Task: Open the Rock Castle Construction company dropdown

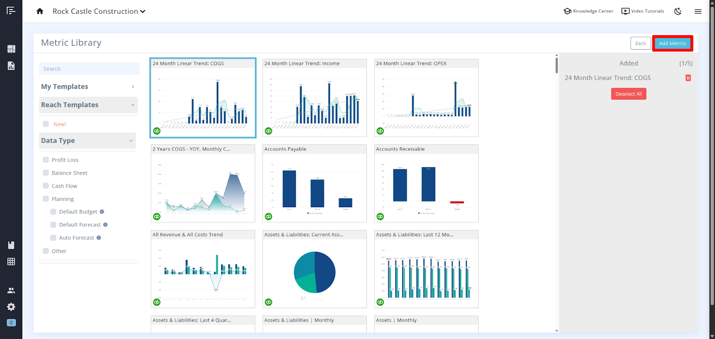Action: click(x=99, y=11)
